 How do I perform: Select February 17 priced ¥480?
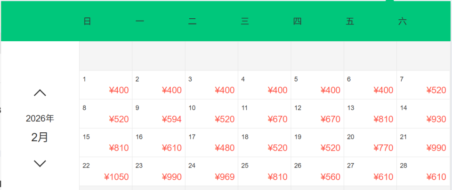pyautogui.click(x=211, y=143)
